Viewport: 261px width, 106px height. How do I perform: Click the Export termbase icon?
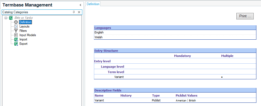(16, 44)
